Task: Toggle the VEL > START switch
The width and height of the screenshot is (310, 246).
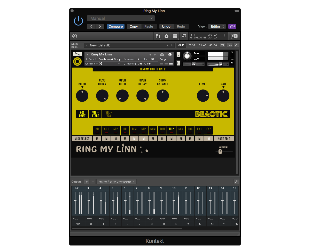Action: coord(95,114)
